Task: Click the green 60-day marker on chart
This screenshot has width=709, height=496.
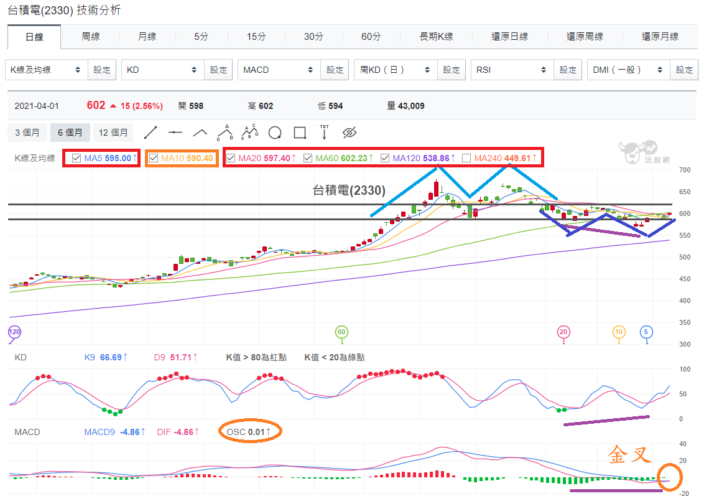Action: coord(341,332)
